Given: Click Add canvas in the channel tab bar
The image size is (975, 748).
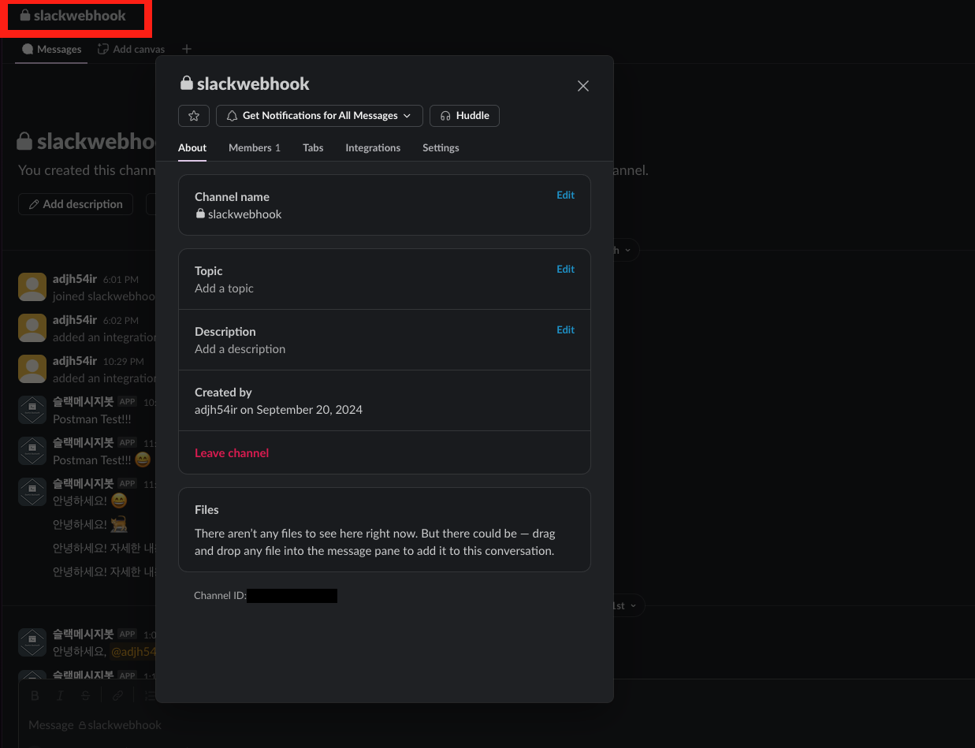Looking at the screenshot, I should (132, 49).
